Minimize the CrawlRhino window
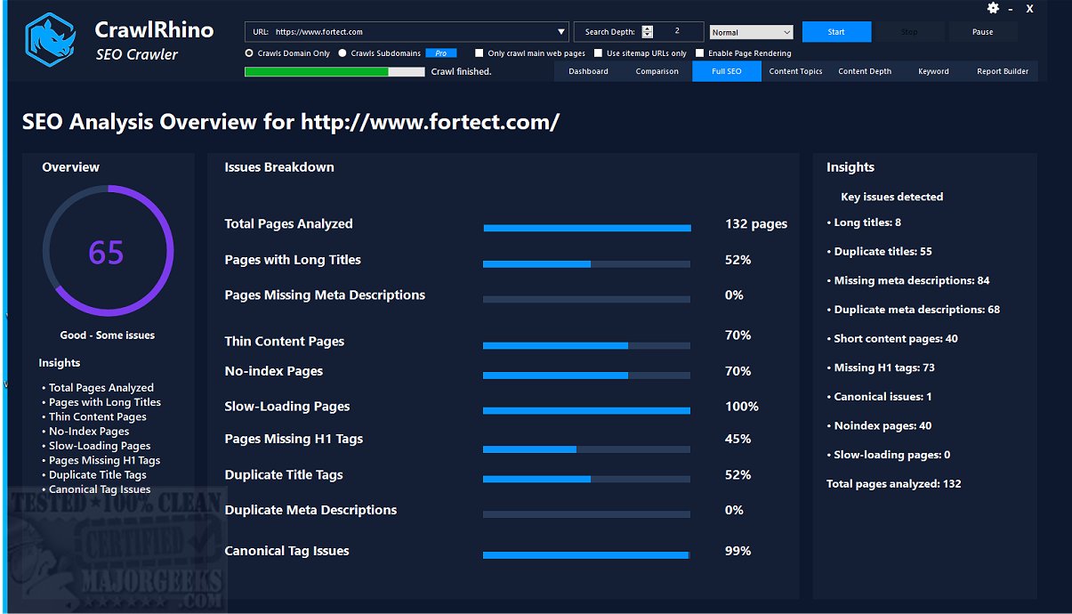Screen dimensions: 1072x614 (1011, 9)
